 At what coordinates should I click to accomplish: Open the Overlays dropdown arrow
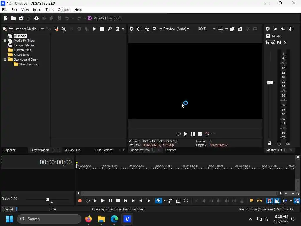tap(227, 29)
